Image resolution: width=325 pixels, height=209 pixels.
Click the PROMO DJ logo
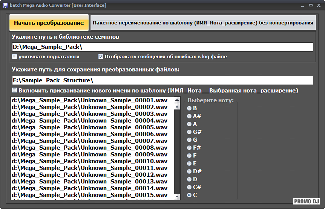coord(307,201)
